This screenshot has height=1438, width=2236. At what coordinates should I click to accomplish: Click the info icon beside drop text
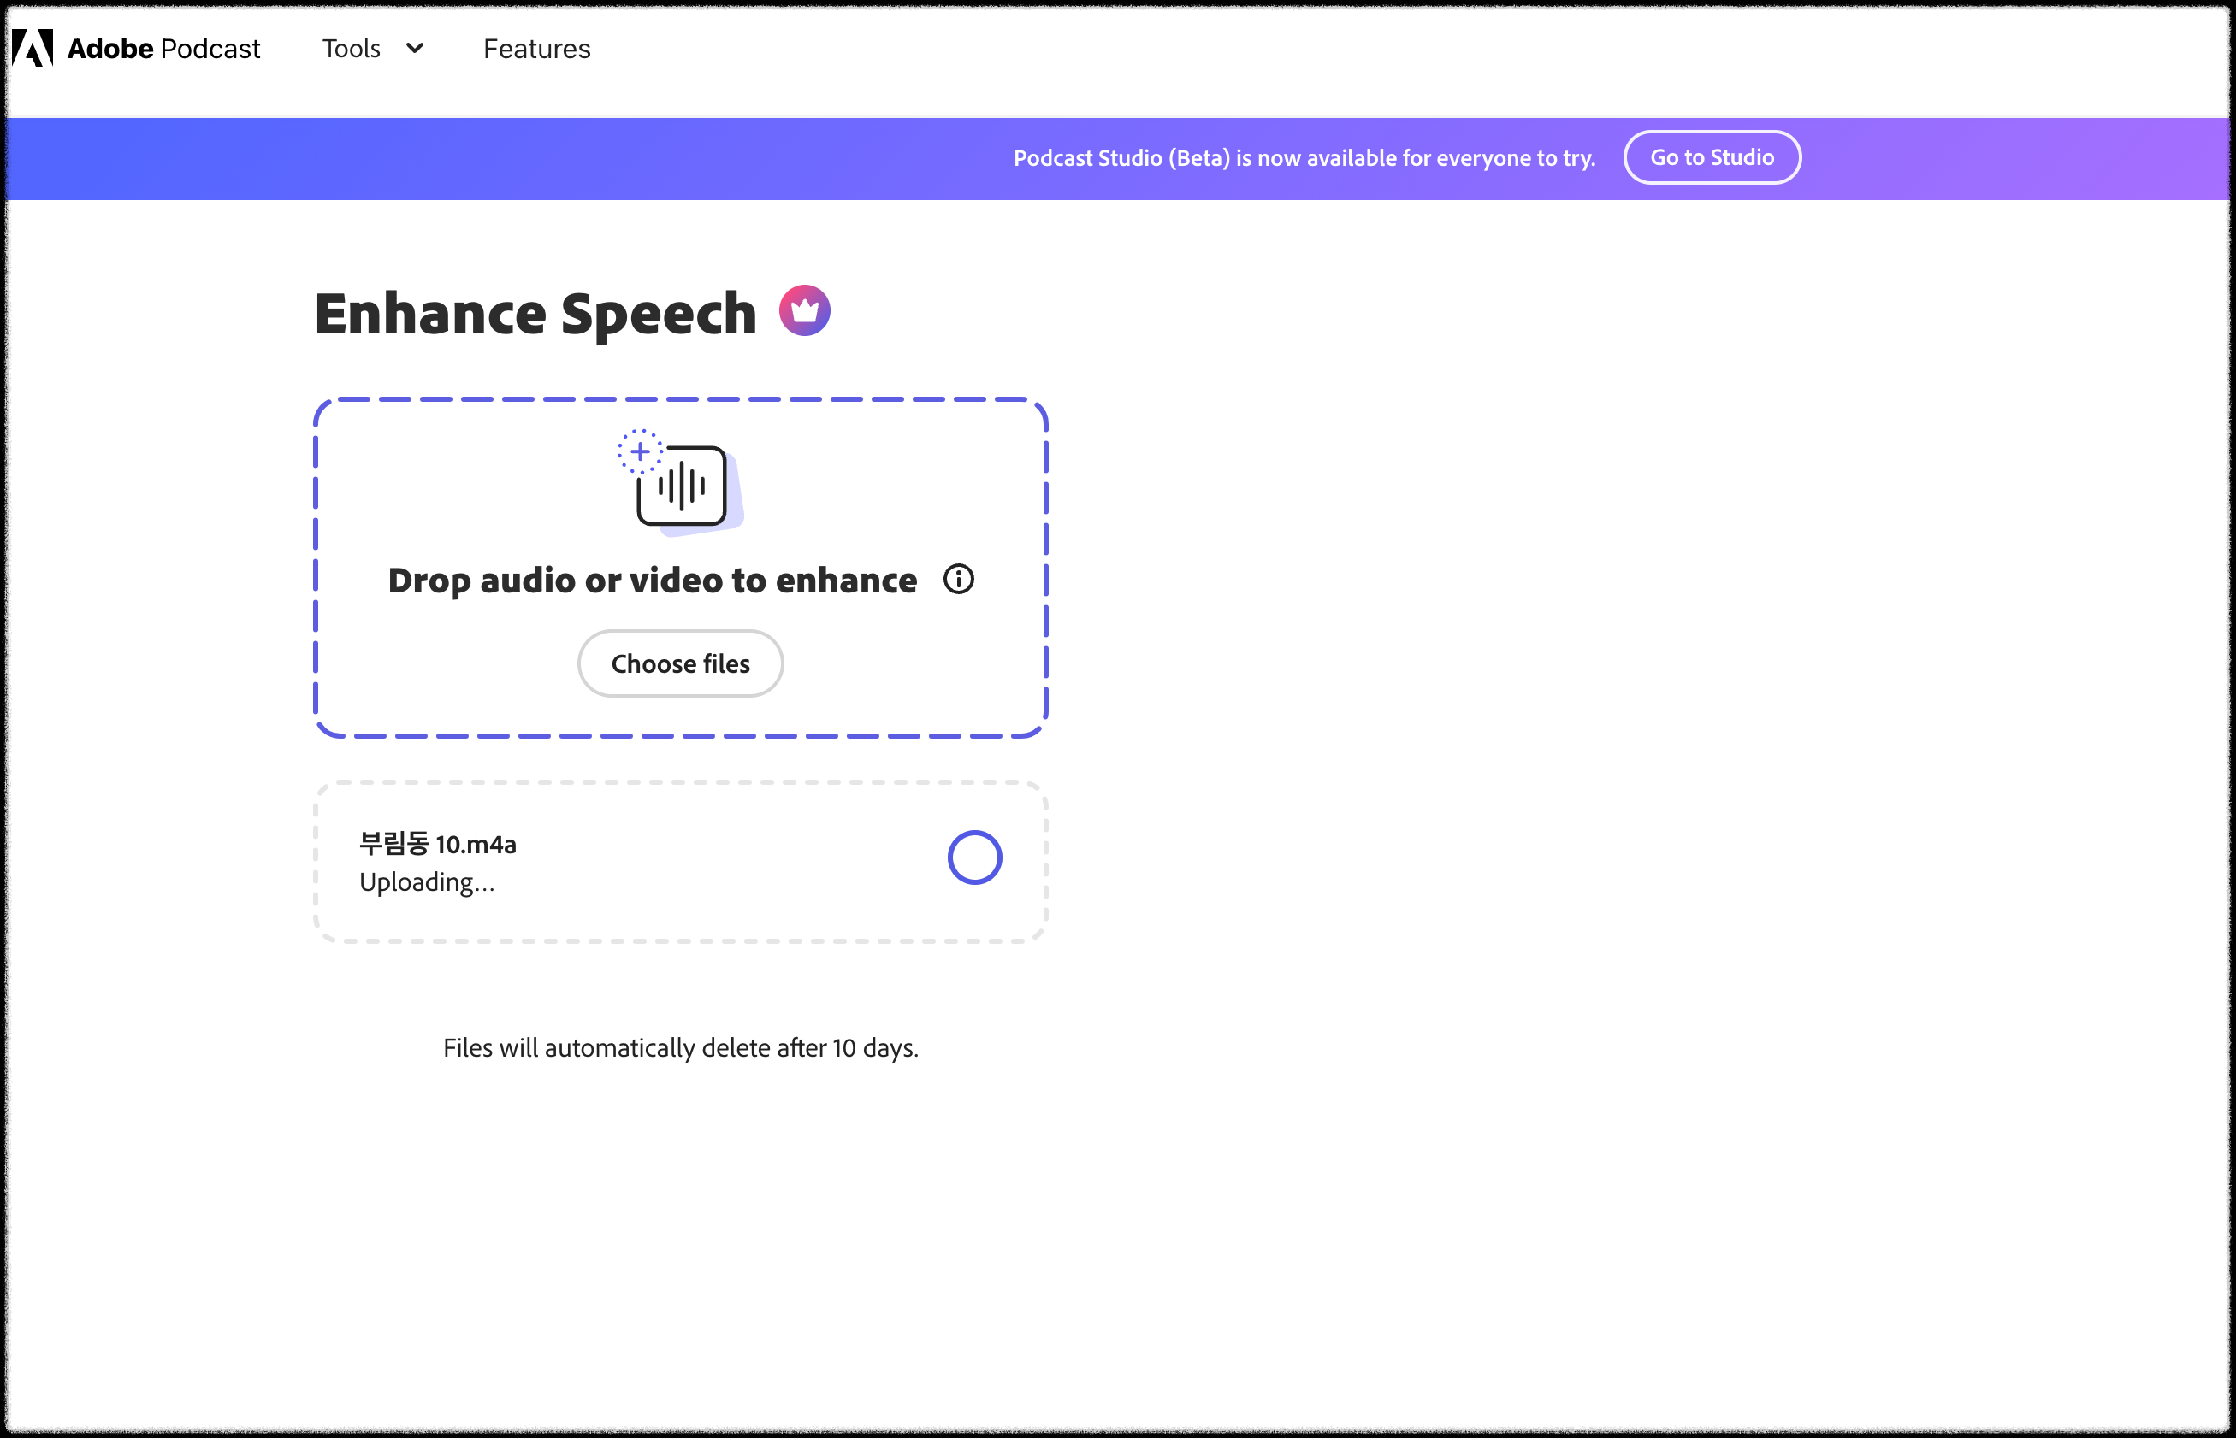(958, 580)
